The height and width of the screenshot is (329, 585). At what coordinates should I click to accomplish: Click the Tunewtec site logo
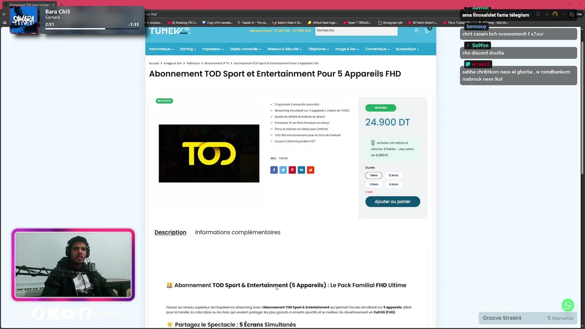[x=170, y=31]
